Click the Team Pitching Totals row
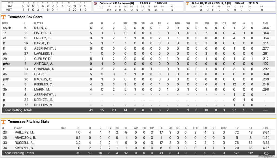 pos(138,153)
